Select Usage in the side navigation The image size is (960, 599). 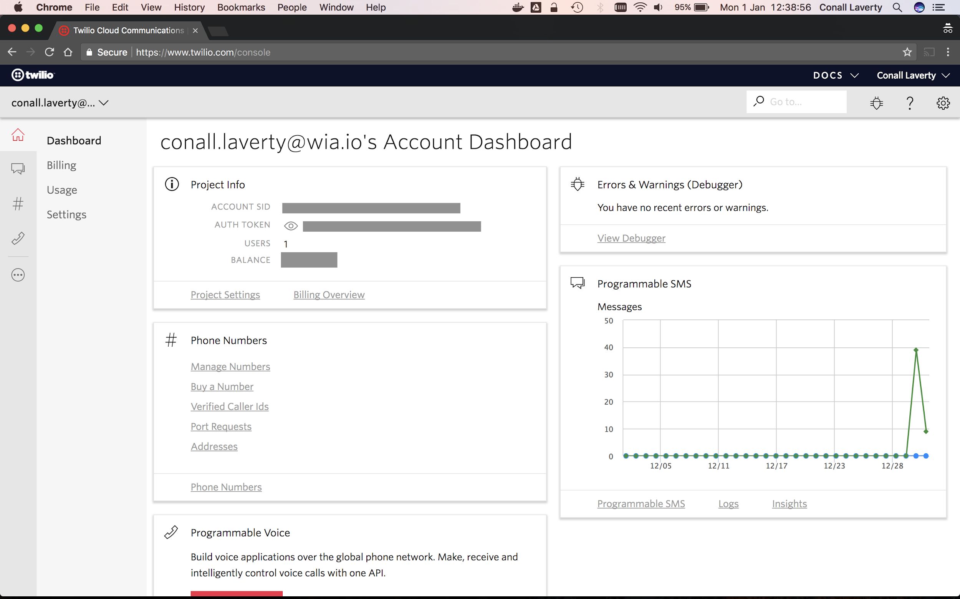click(x=62, y=190)
